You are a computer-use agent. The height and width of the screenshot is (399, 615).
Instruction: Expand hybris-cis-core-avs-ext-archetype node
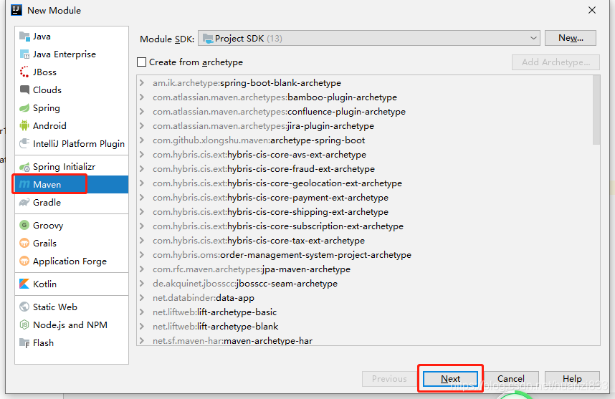coord(142,155)
